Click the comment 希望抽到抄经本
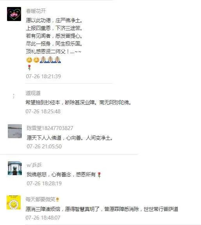 78,102
